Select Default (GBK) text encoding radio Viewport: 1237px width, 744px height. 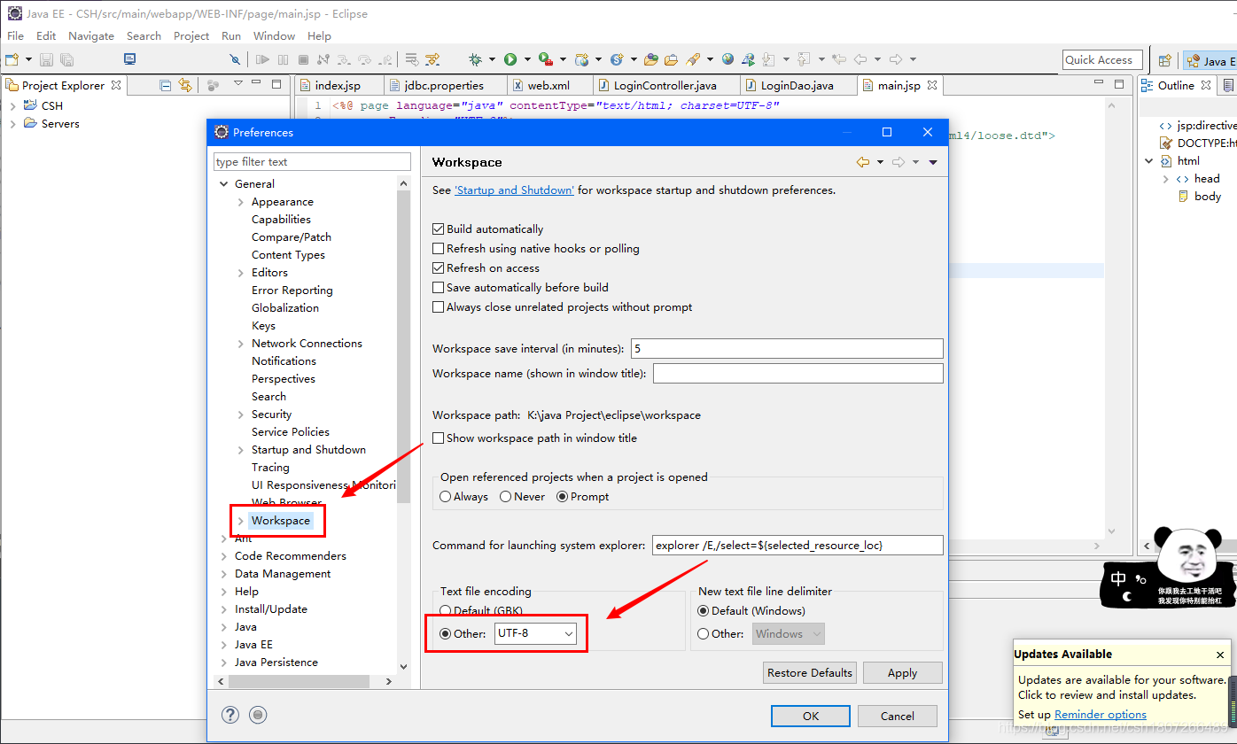[446, 610]
